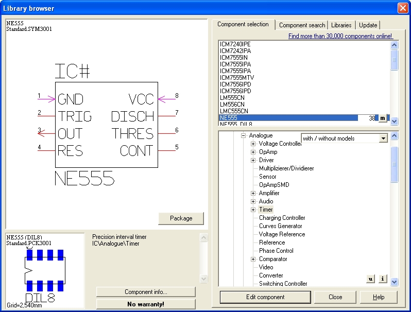Expand the OpAmp tree node
411x312 pixels.
pyautogui.click(x=253, y=152)
